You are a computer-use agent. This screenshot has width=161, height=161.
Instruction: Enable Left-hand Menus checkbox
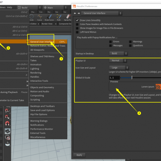77,32
